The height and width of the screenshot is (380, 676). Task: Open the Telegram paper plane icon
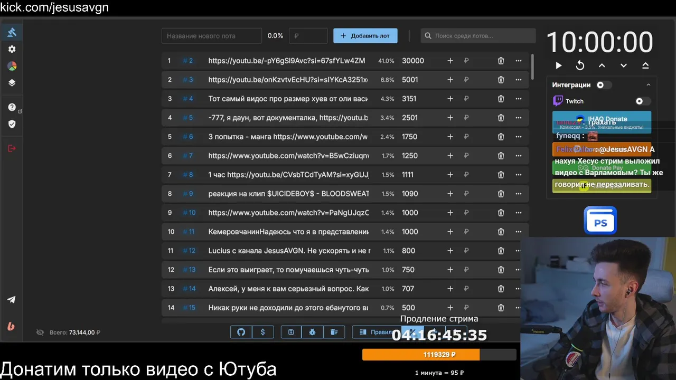click(x=12, y=299)
